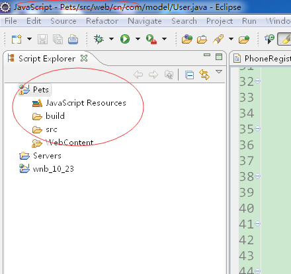Click the New wizard toolbar icon
The width and height of the screenshot is (291, 274).
tap(17, 39)
